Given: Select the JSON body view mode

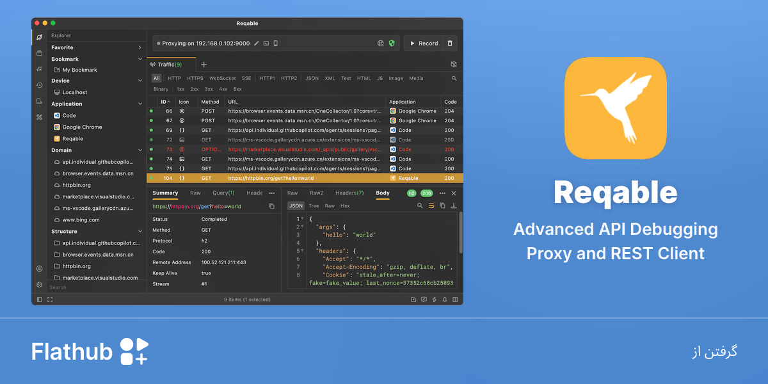Looking at the screenshot, I should coord(296,206).
